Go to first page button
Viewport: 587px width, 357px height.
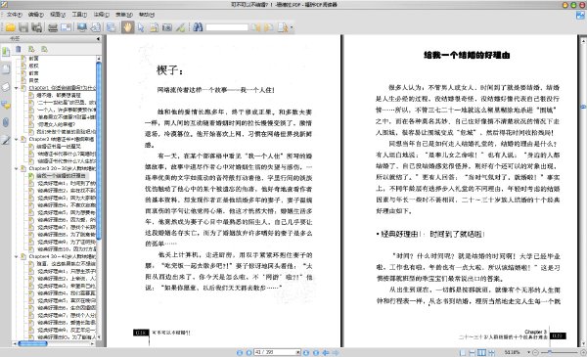(x=240, y=352)
